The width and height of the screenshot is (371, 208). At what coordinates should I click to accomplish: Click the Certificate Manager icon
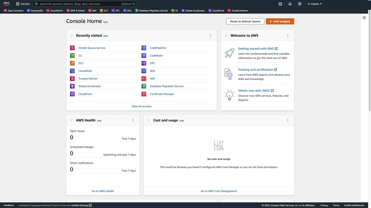pyautogui.click(x=144, y=94)
